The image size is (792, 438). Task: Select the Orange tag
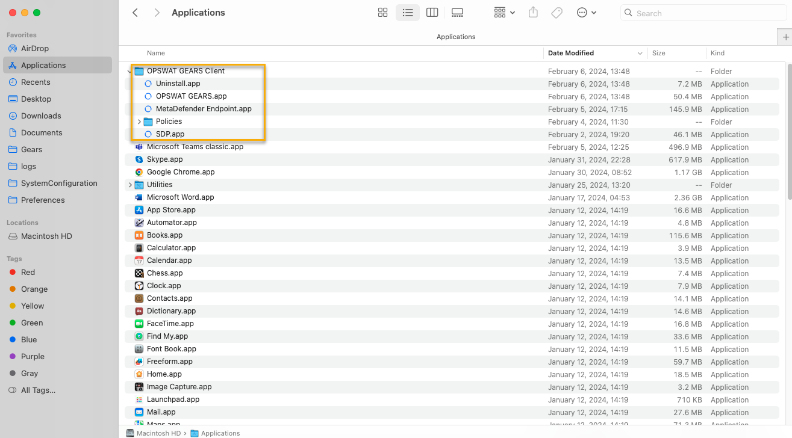pos(57,289)
